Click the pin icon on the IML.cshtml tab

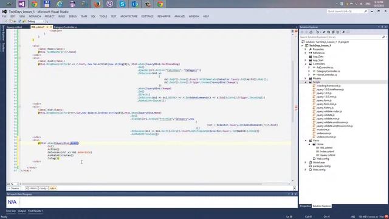[x=47, y=27]
